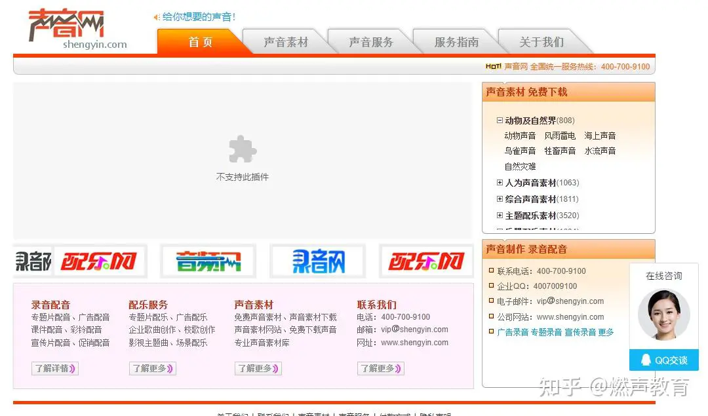Click the 联系我们 section heading

click(x=376, y=305)
